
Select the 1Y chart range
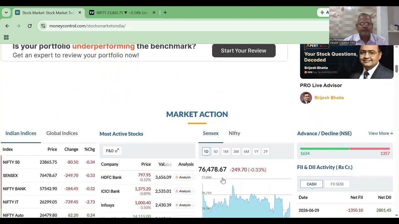tap(256, 152)
